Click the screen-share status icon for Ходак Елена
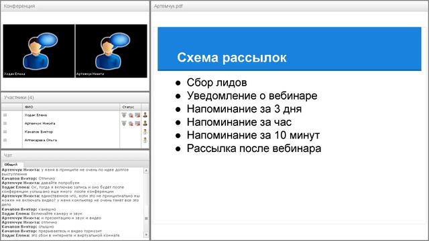The height and width of the screenshot is (241, 429). point(137,115)
